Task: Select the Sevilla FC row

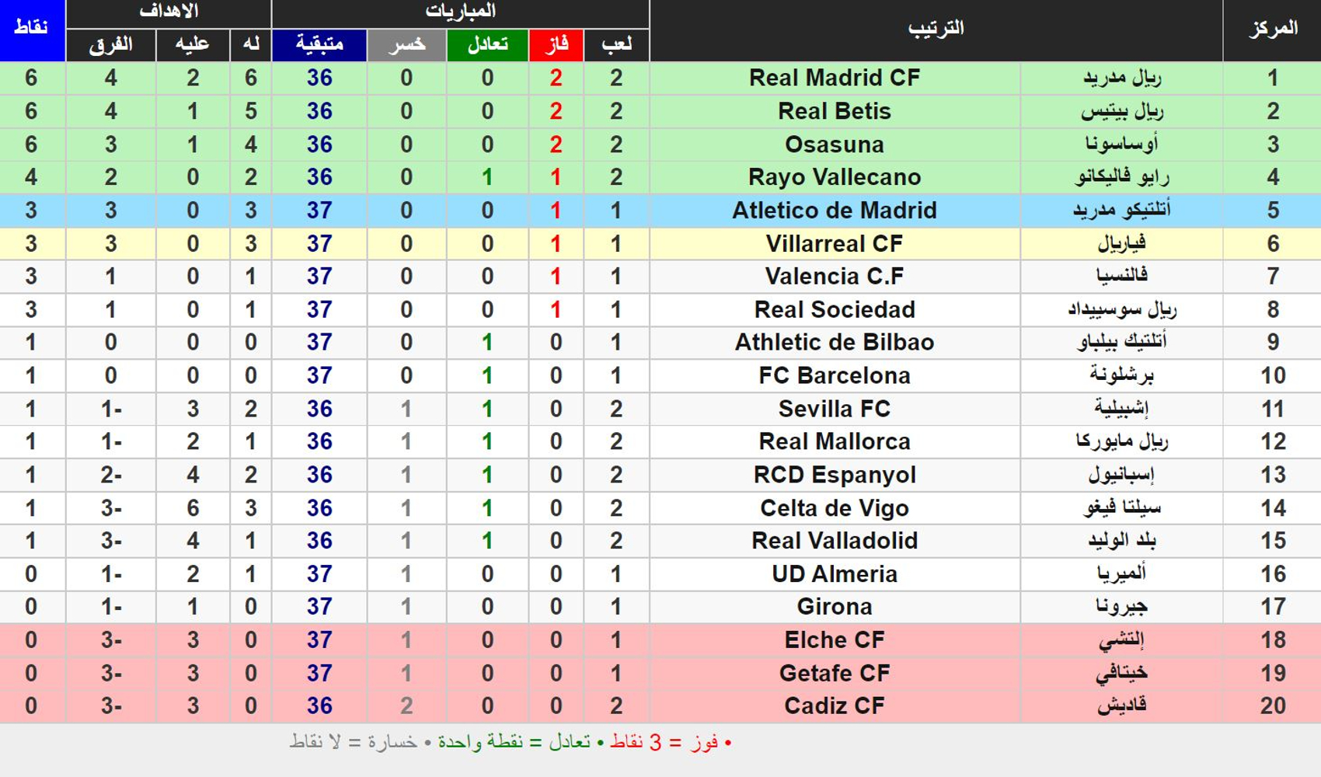Action: 660,409
